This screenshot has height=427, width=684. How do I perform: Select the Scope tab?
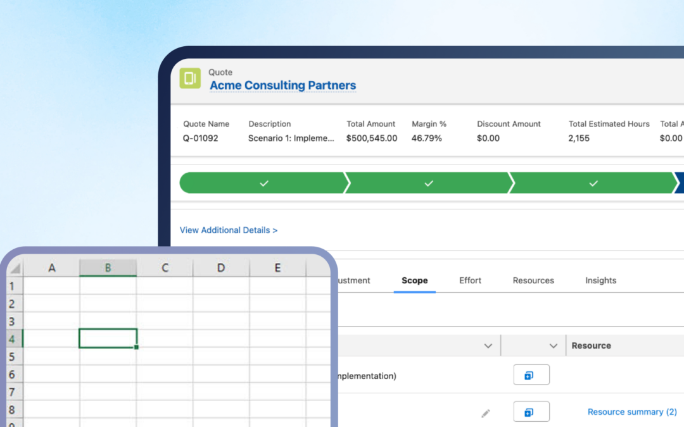pyautogui.click(x=414, y=280)
